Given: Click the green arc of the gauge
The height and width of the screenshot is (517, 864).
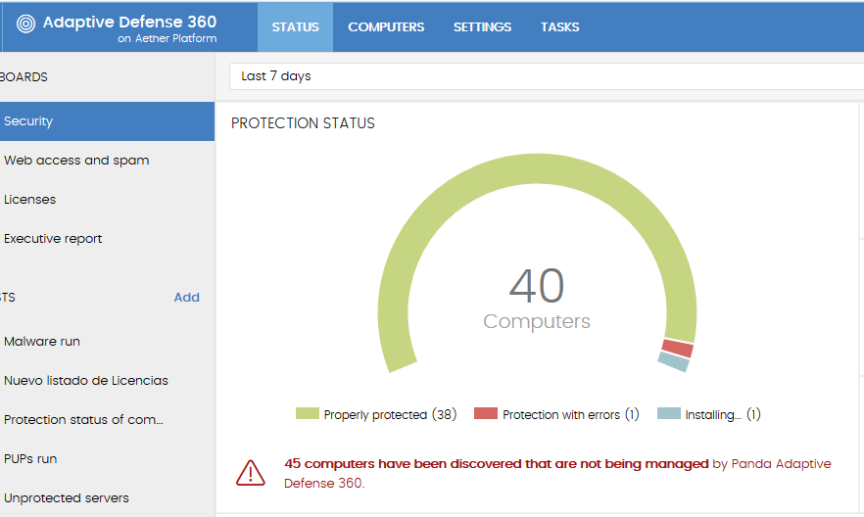Looking at the screenshot, I should point(537,168).
